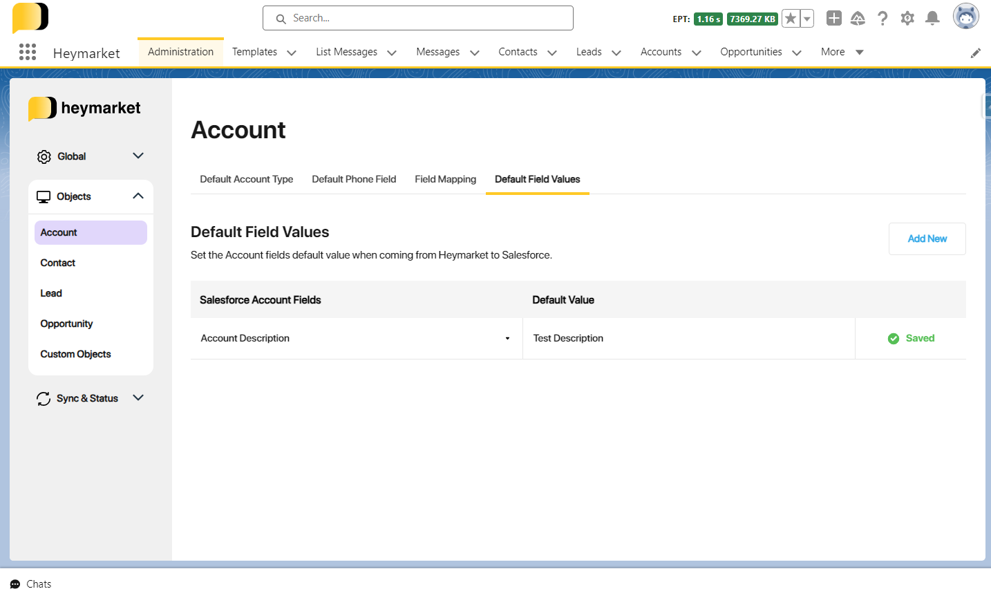Focus the Search box
This screenshot has height=598, width=991.
(x=418, y=18)
